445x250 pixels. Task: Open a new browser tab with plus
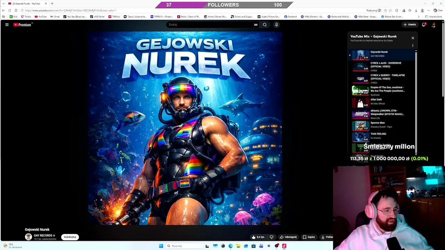pyautogui.click(x=52, y=3)
